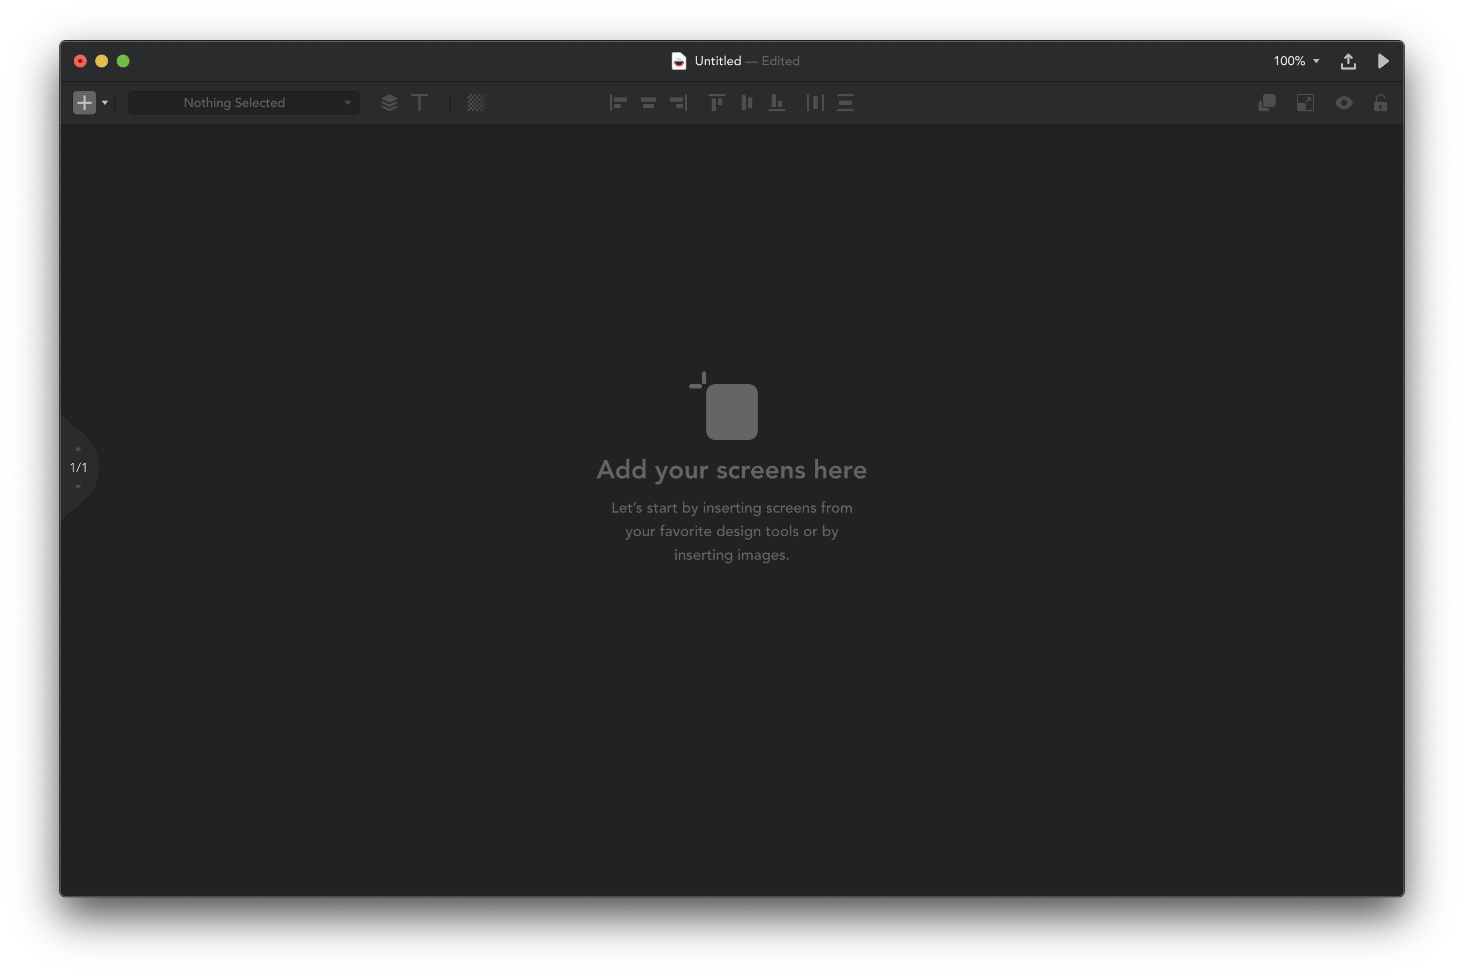
Task: Close the window with the red button
Action: pos(80,61)
